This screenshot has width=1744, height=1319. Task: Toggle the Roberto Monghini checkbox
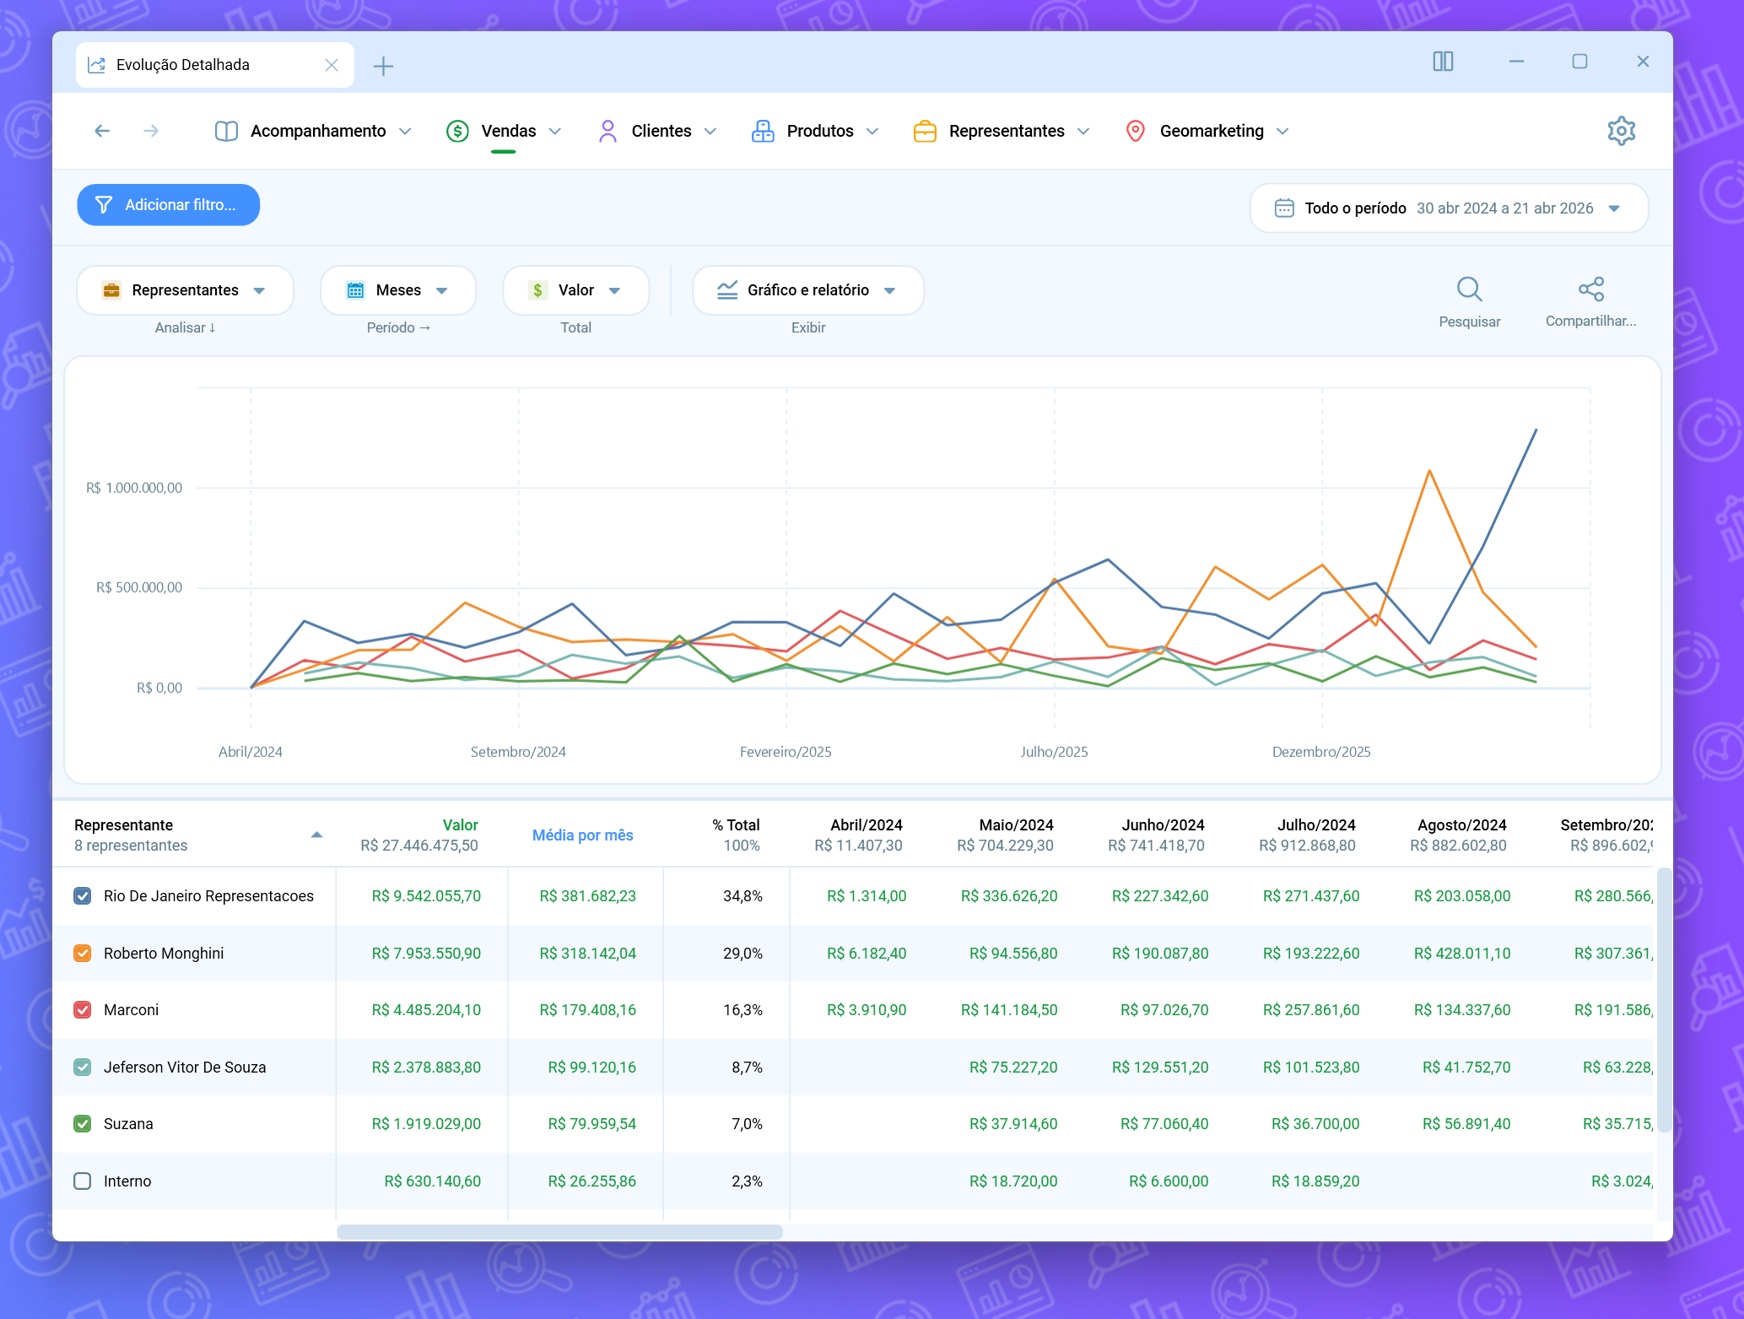[x=83, y=954]
